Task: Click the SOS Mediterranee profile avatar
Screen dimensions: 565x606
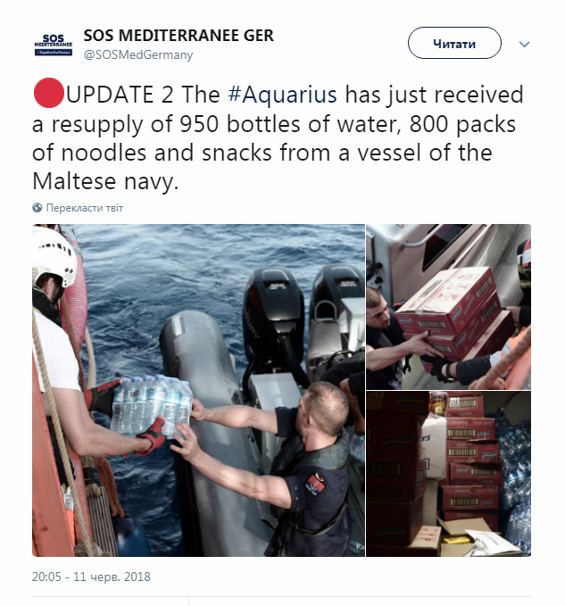Action: coord(54,44)
